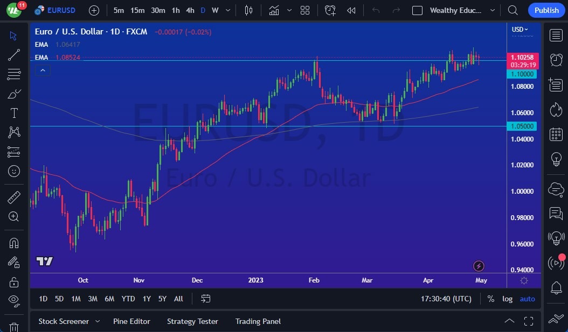Open the calendar panel in right sidebar
Viewport: 568px width, 332px height.
(556, 135)
